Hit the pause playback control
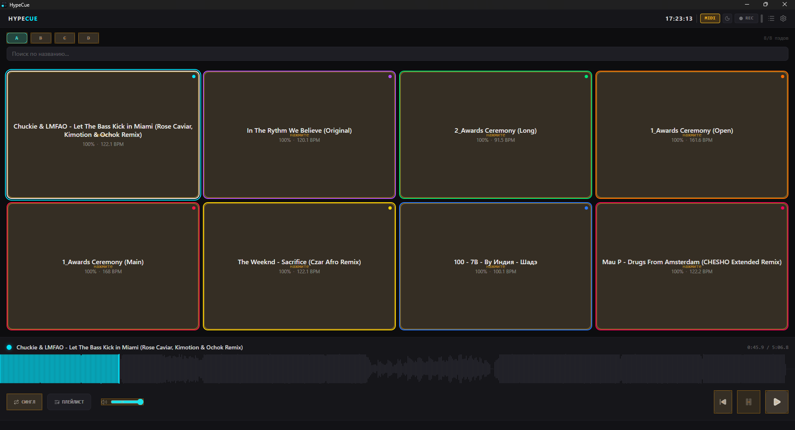This screenshot has width=795, height=430. click(x=749, y=402)
